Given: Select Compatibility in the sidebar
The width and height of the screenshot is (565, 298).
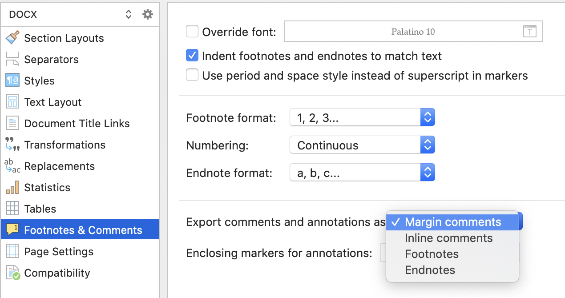Looking at the screenshot, I should [x=80, y=273].
